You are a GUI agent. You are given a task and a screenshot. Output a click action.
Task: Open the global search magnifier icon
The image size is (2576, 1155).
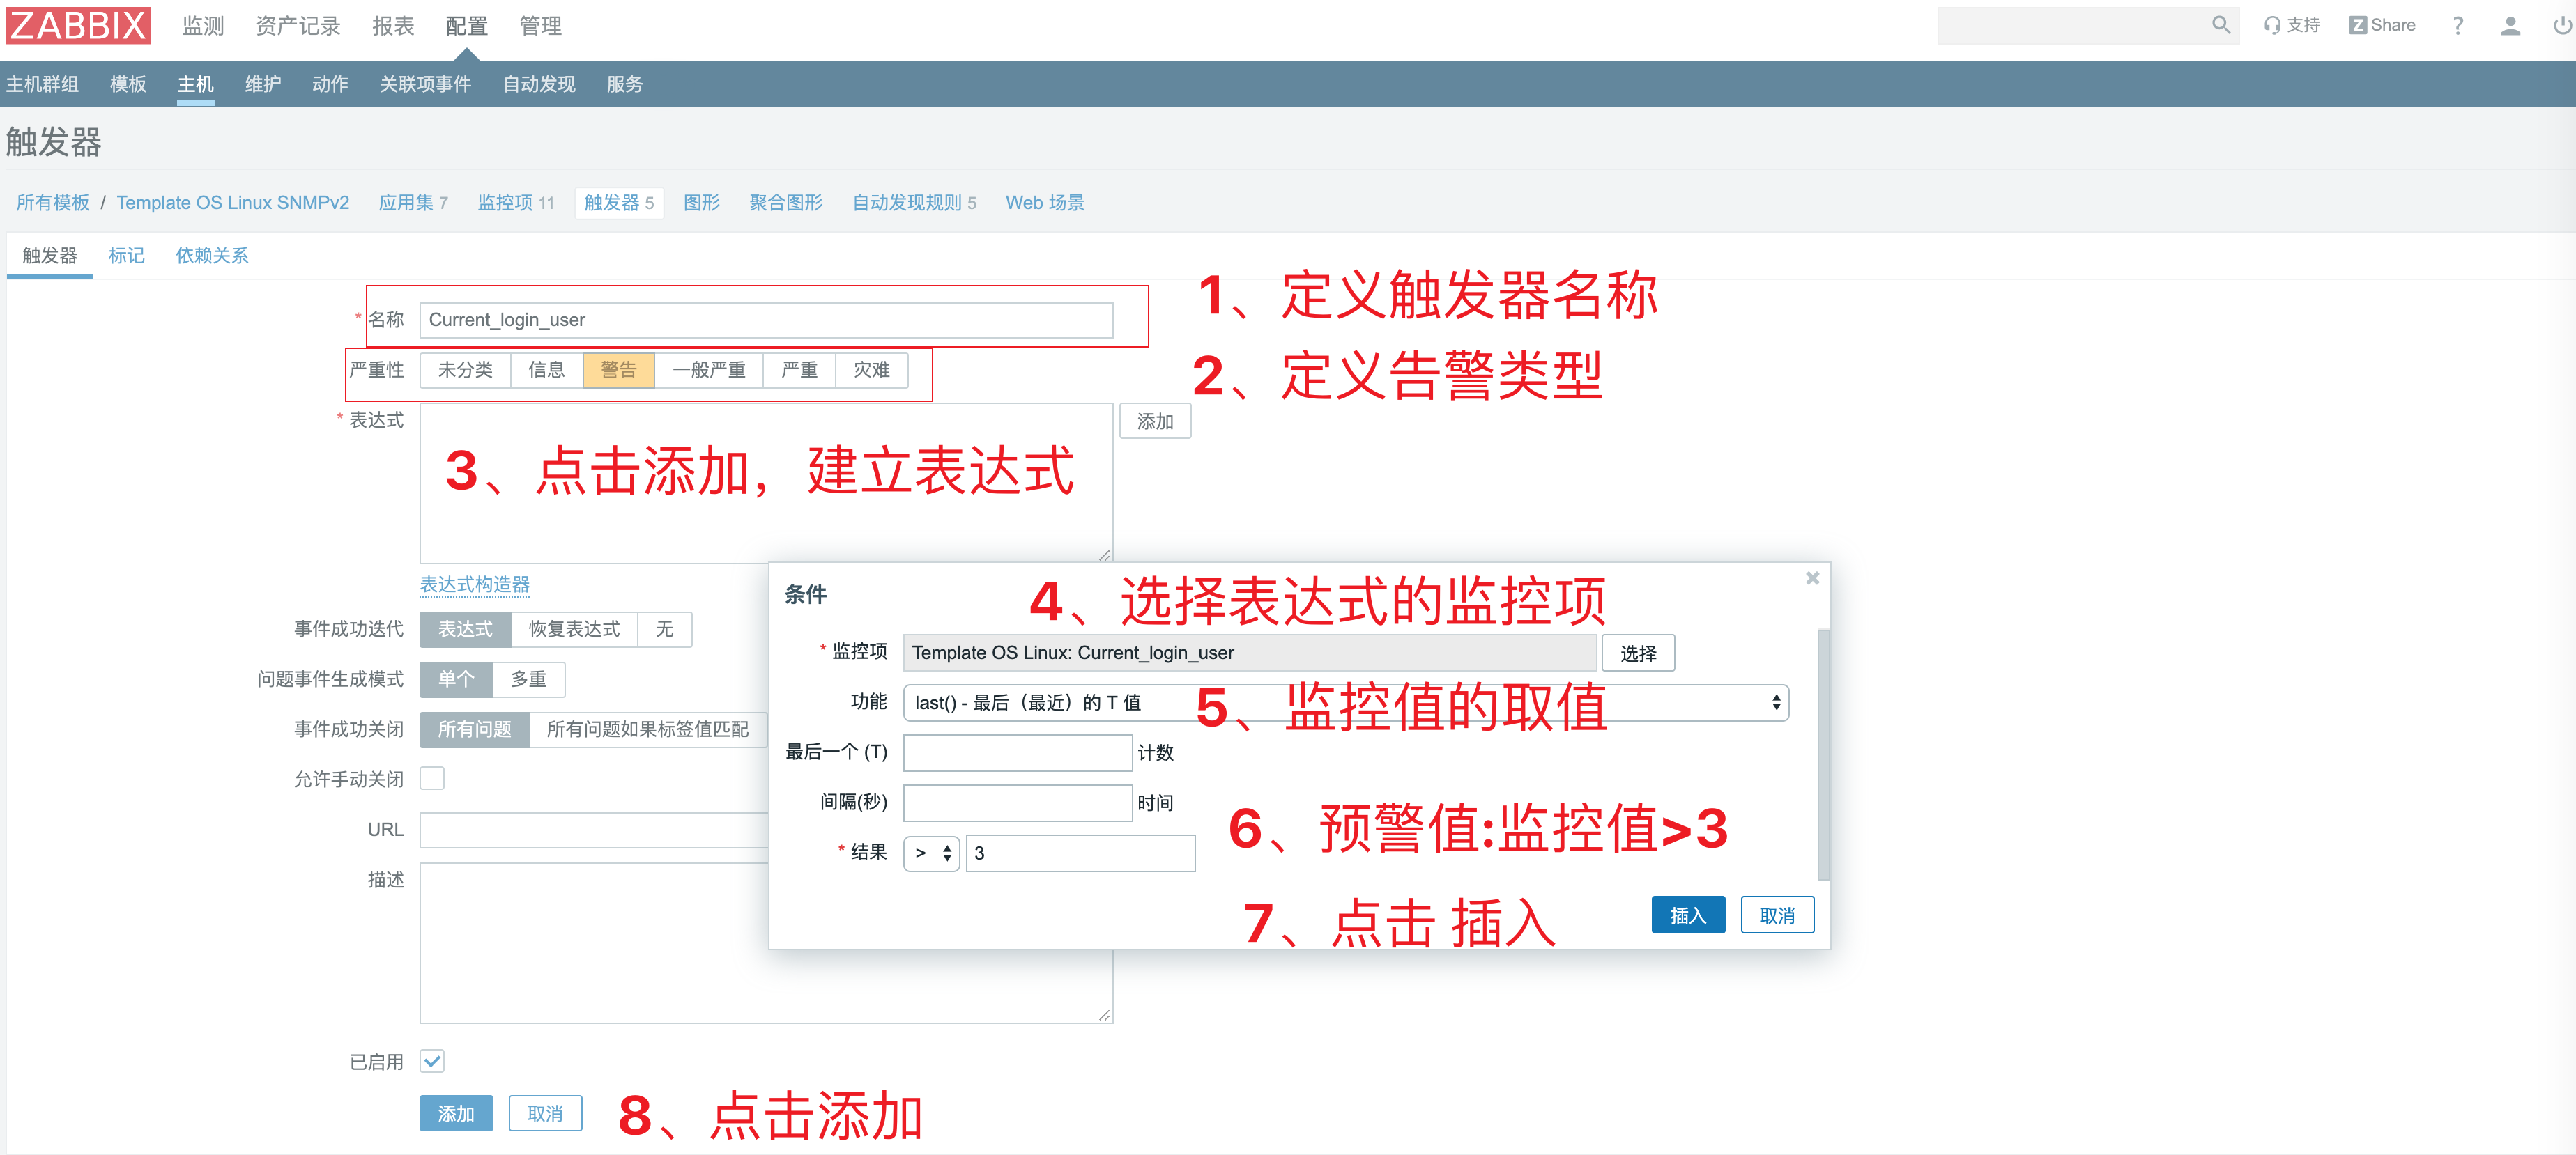[2221, 25]
